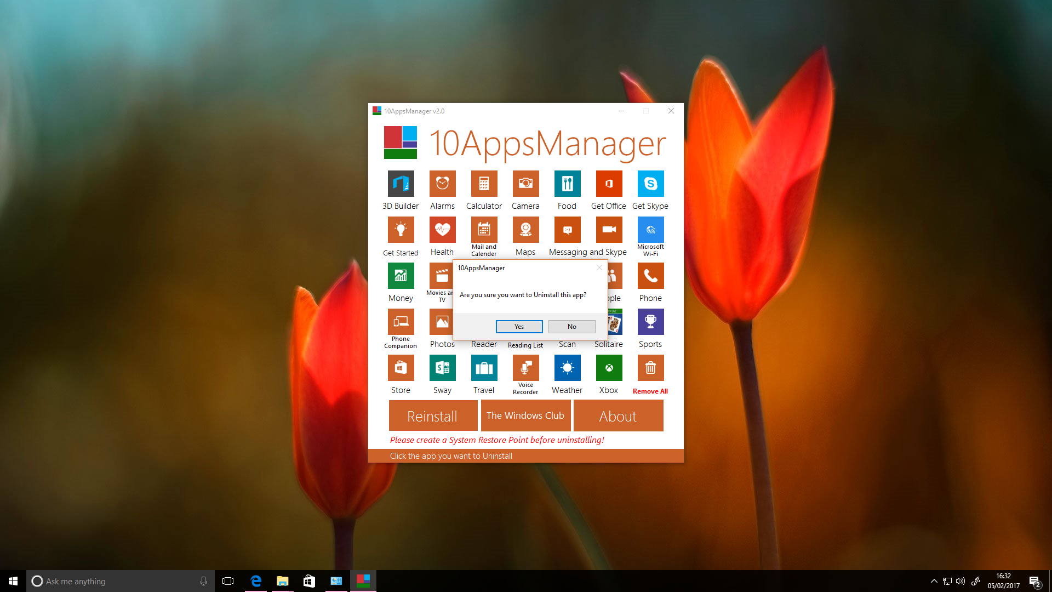Open the Reinstall panel
This screenshot has width=1052, height=592.
coord(432,415)
